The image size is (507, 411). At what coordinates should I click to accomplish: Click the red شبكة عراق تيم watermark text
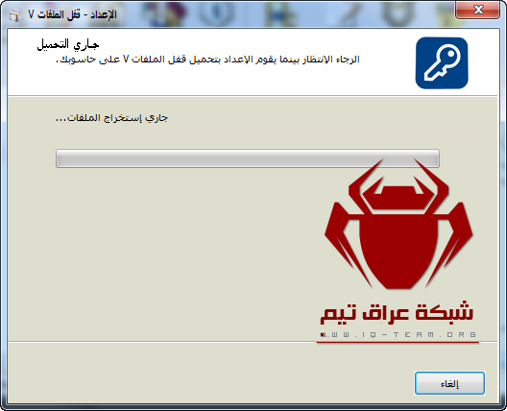[397, 313]
